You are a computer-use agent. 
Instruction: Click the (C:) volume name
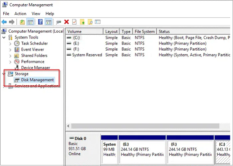[x=76, y=38]
